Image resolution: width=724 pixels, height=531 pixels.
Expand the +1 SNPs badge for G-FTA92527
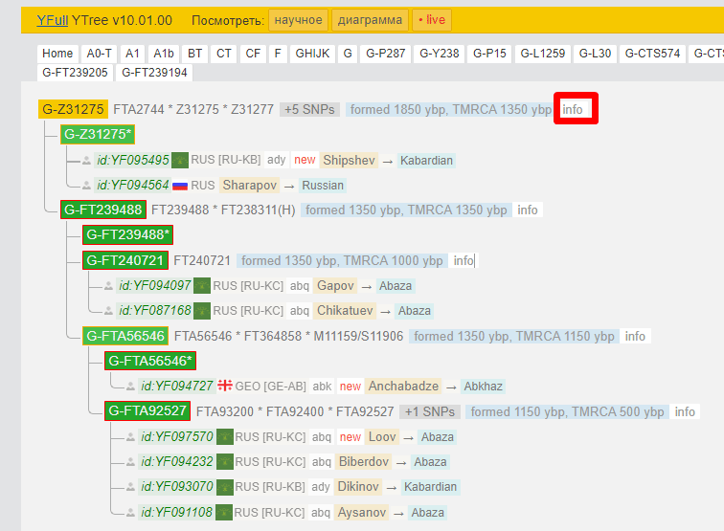coord(429,412)
